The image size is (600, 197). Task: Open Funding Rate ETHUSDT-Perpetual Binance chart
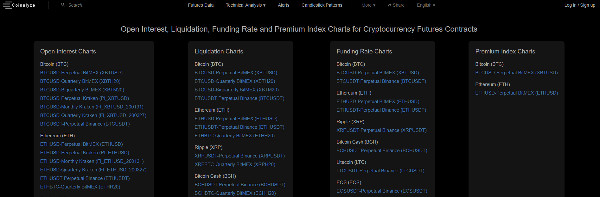[x=381, y=110]
